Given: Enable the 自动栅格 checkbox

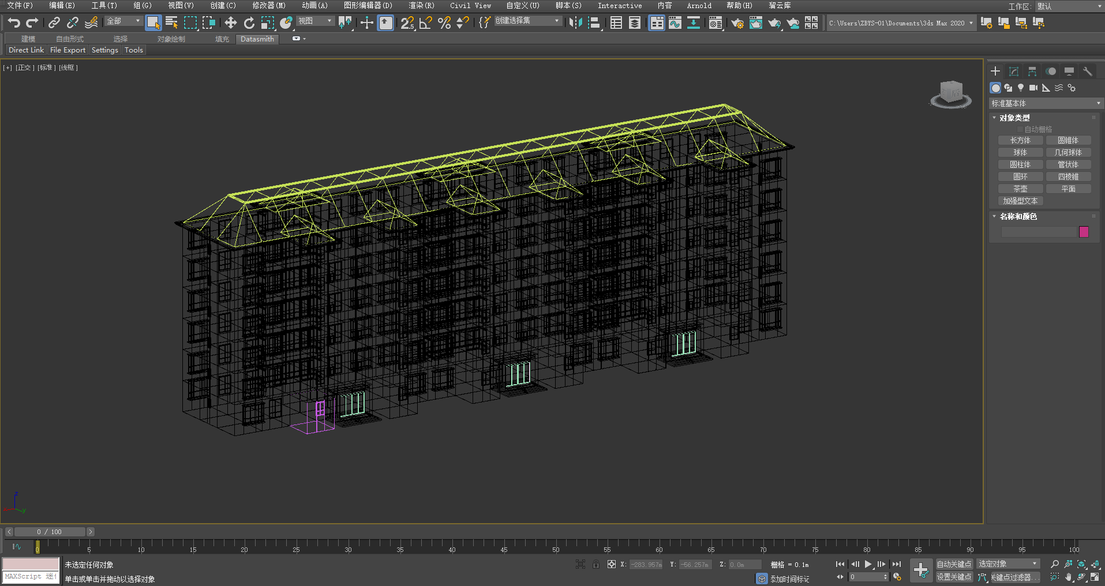Looking at the screenshot, I should click(x=1020, y=129).
